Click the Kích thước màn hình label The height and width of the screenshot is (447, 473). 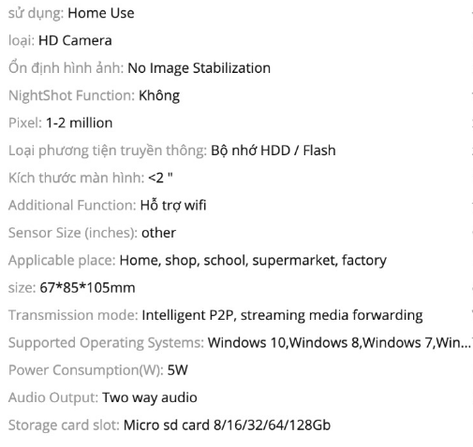coord(76,178)
